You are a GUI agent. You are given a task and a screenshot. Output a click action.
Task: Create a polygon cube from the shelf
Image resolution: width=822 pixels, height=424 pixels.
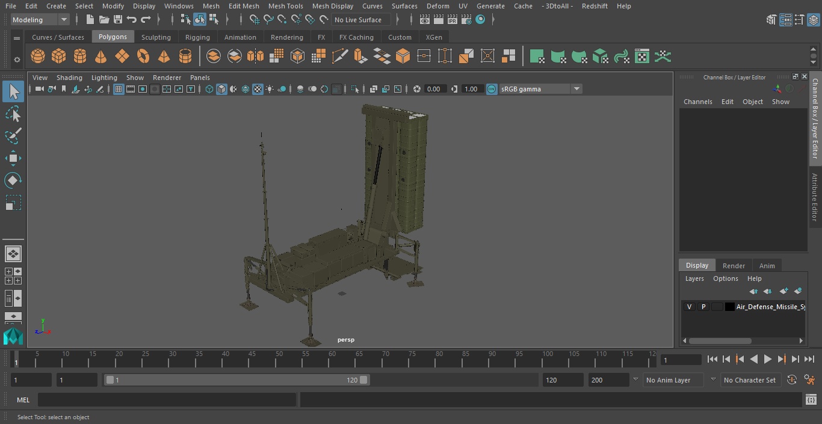(x=59, y=57)
